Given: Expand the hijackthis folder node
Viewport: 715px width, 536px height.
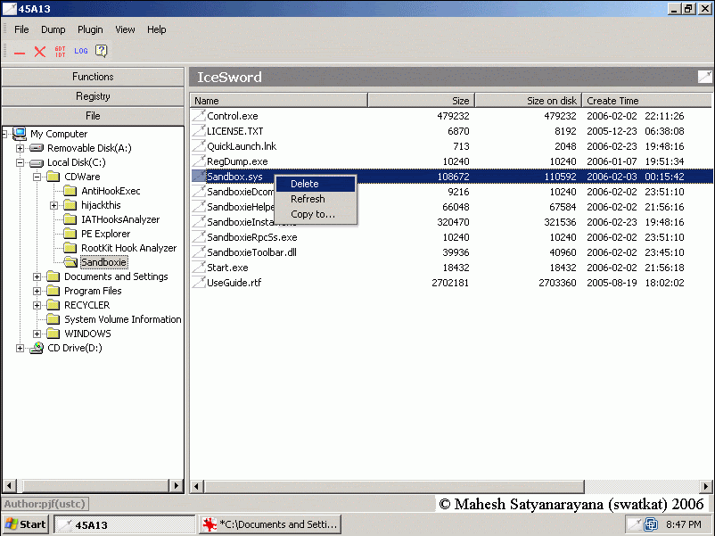Looking at the screenshot, I should coord(53,205).
